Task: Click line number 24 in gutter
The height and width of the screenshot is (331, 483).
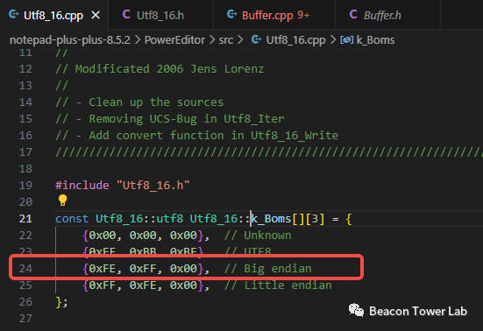Action: point(25,269)
